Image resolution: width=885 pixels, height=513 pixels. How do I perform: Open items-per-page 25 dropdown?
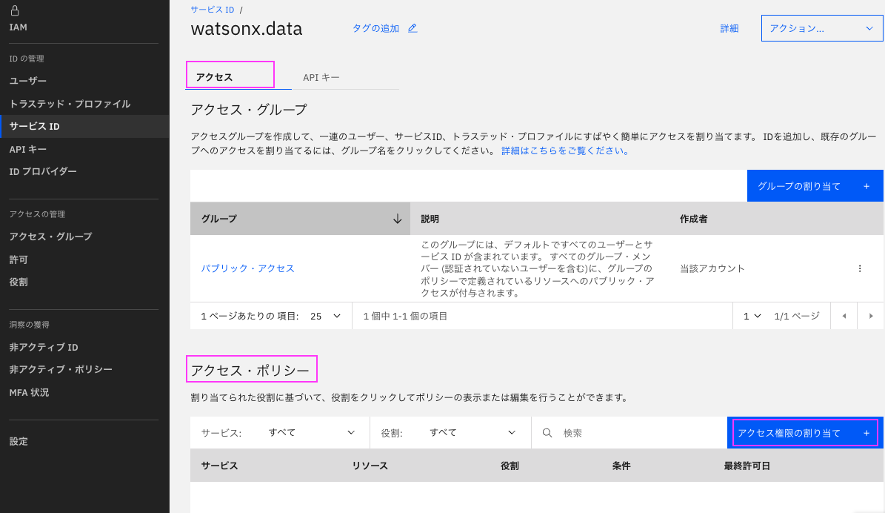[326, 316]
